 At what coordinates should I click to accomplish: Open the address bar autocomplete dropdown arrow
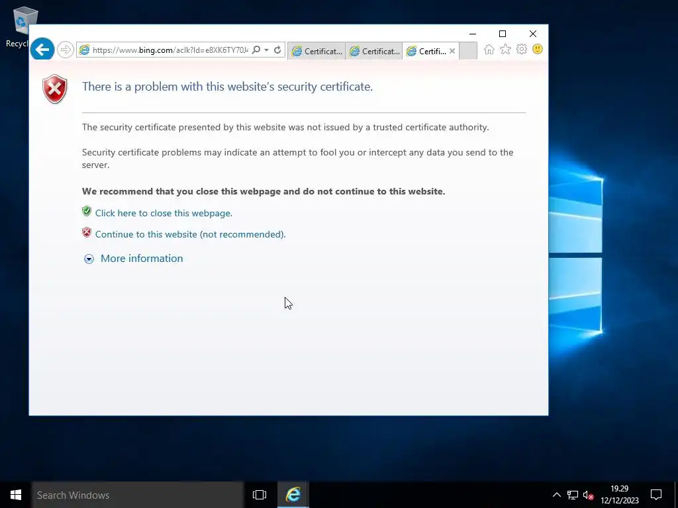[x=266, y=50]
